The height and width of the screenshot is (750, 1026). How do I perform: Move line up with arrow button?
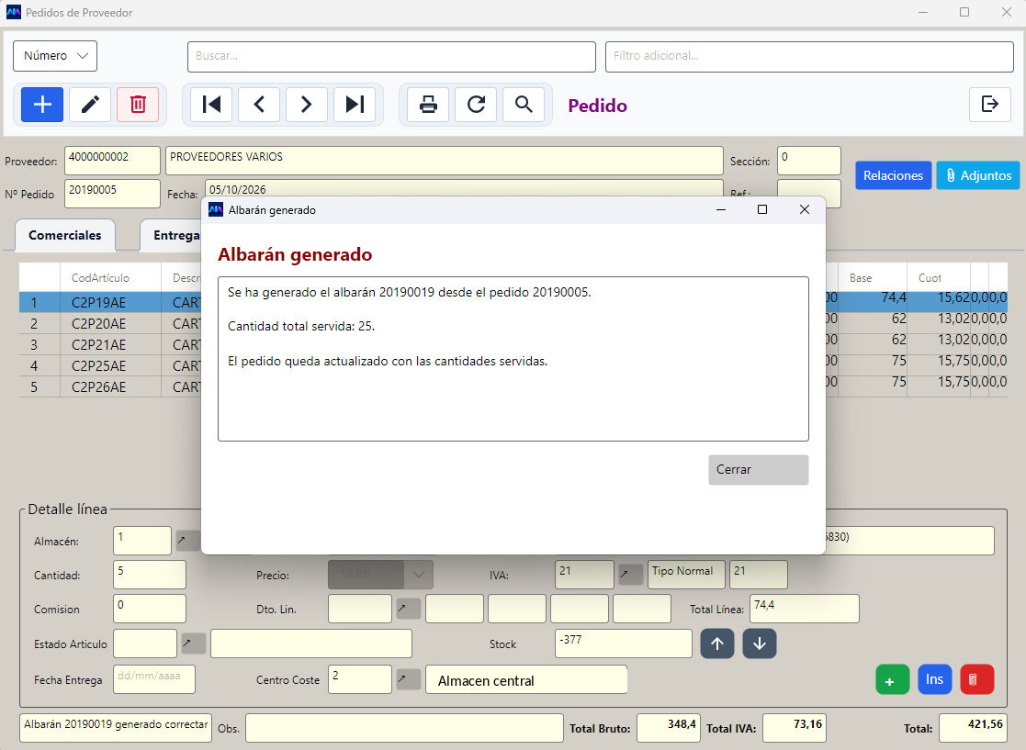click(x=717, y=644)
